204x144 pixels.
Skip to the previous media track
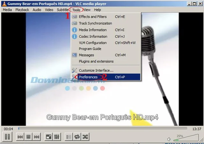[x=20, y=137]
